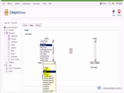
Task: Expand the Help tree node
Action: tap(5, 65)
